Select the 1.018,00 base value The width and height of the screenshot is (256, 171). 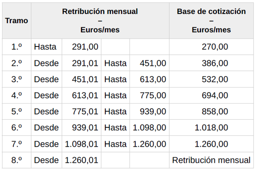(x=211, y=127)
